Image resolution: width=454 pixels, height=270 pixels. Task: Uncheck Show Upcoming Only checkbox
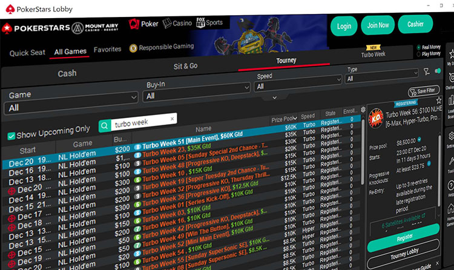click(11, 136)
